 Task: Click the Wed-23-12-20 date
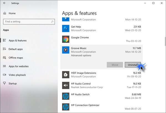133,30
